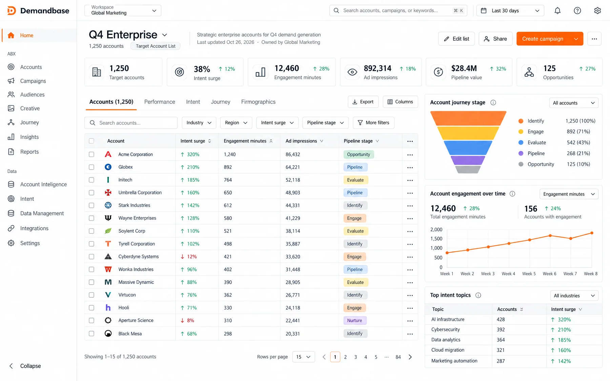Open the top-right settings gear icon
This screenshot has height=381, width=610.
[597, 10]
